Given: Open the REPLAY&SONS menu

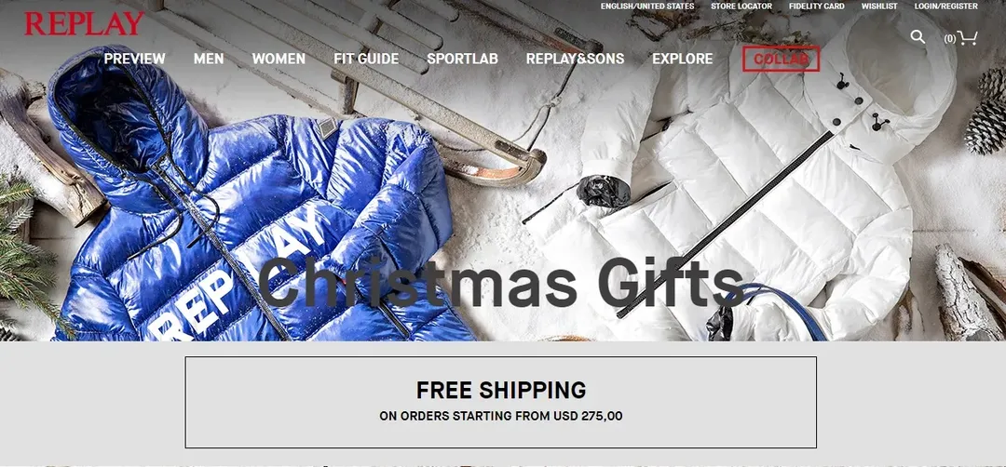Looking at the screenshot, I should [575, 59].
